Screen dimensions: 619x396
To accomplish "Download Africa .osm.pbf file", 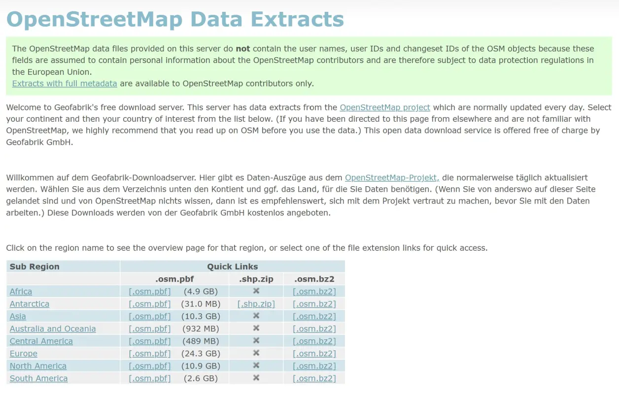I will coord(150,292).
